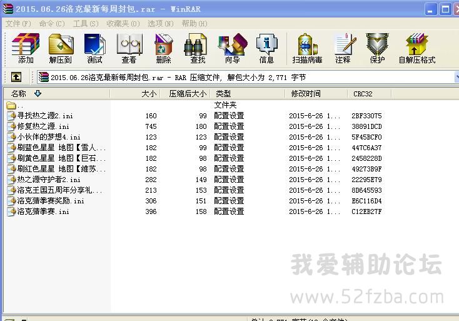Click CRC32 value 38891DCD
Screen dimensions: 459x321
(366, 126)
